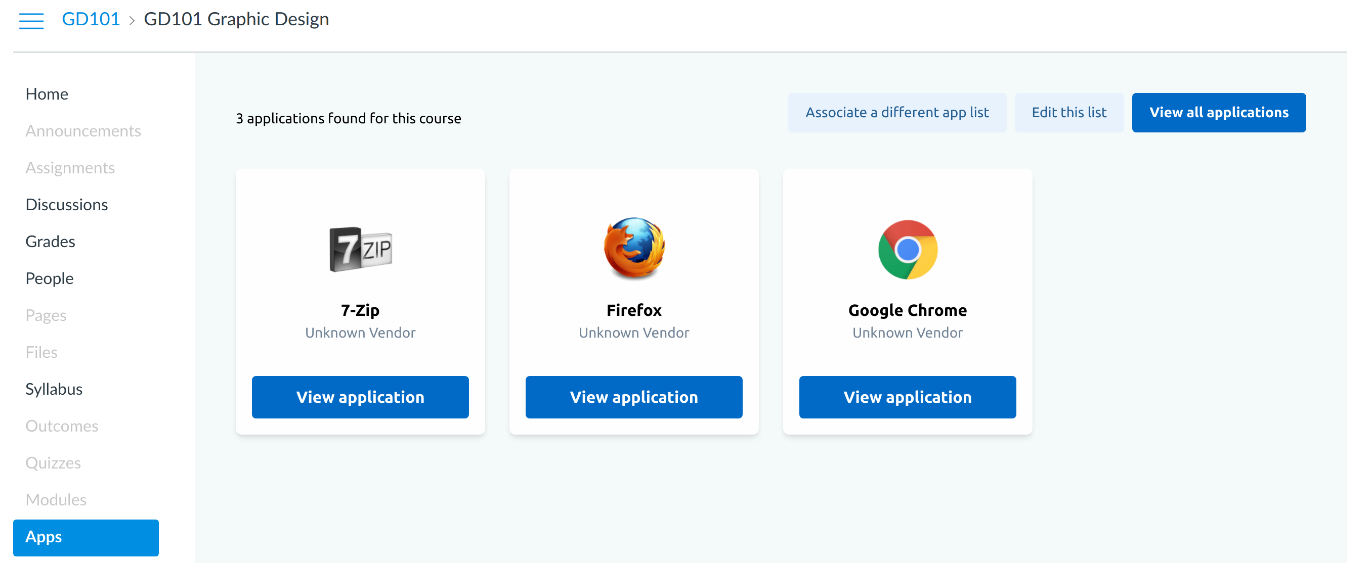This screenshot has width=1371, height=563.
Task: Click View all applications button
Action: click(x=1219, y=113)
